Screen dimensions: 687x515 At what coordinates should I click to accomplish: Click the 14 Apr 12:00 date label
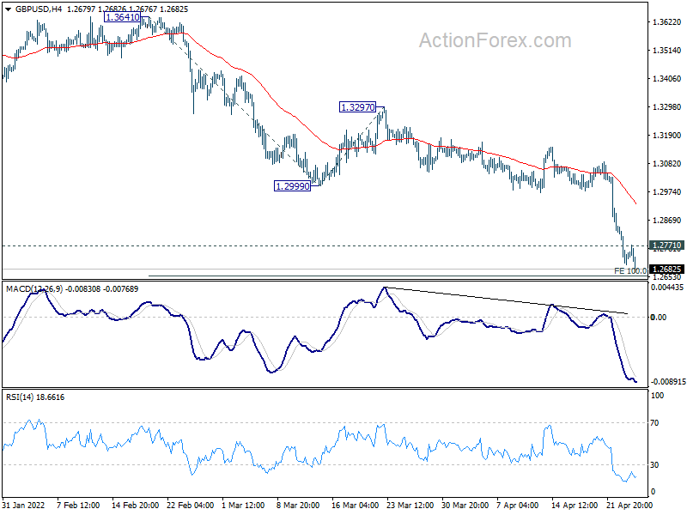pos(575,506)
